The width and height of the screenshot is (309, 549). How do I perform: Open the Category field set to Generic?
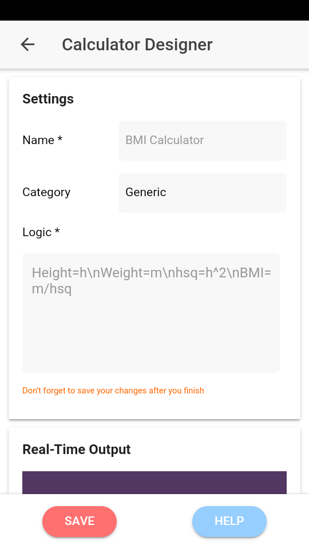tap(203, 192)
